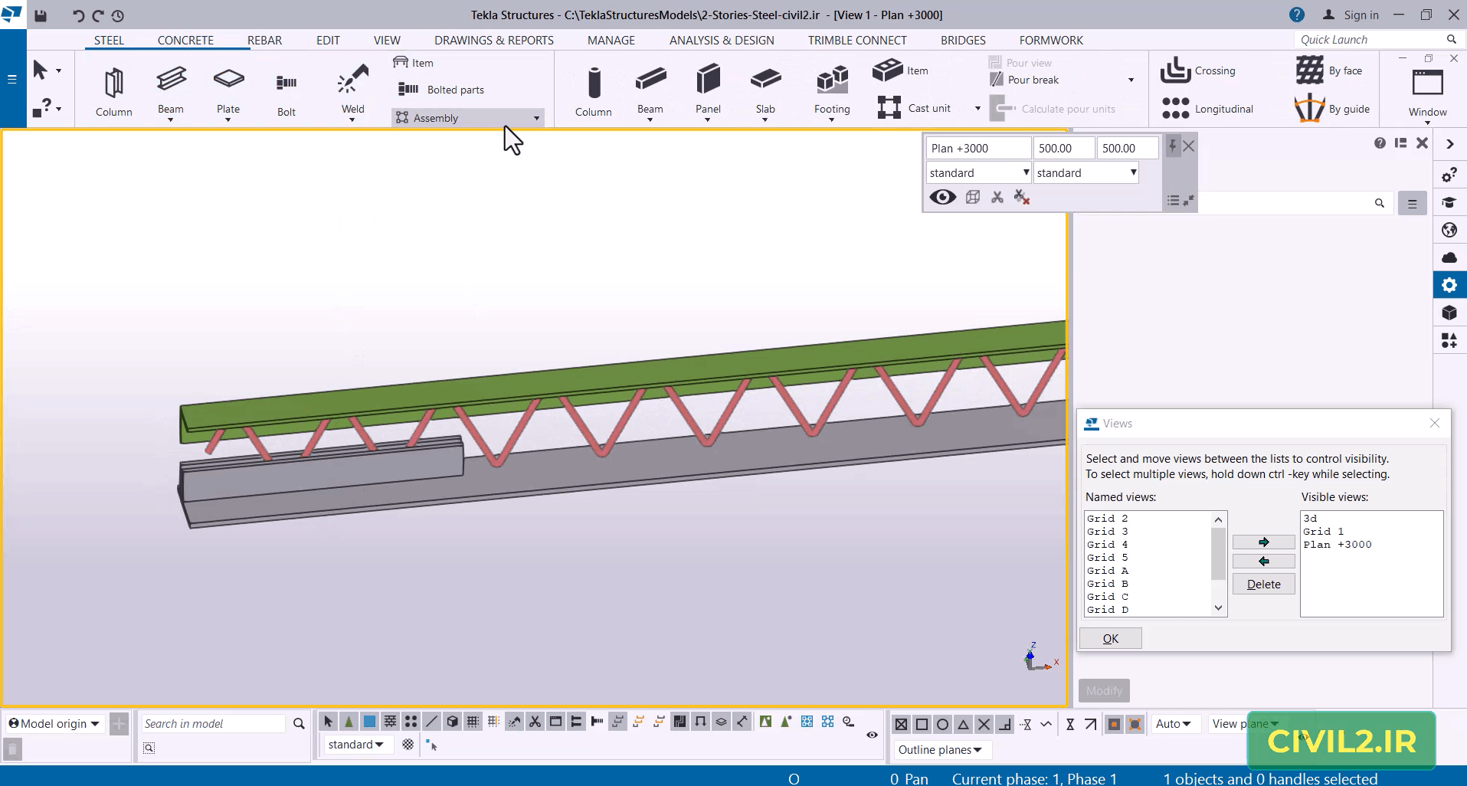Toggle Select all selection switch arrow
Screen dimensions: 1467x786
click(328, 722)
